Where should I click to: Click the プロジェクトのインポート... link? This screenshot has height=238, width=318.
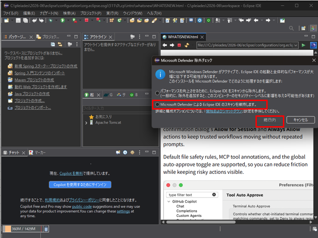pos(33,108)
